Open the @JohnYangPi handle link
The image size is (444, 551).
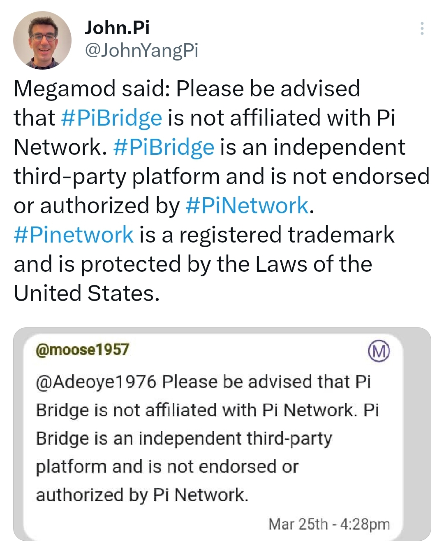tap(141, 50)
